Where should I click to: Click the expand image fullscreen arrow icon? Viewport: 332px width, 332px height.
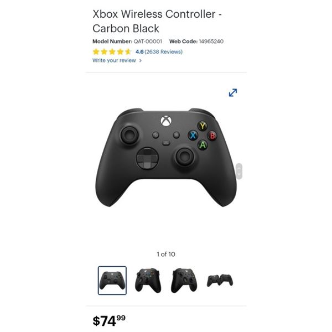pos(233,92)
